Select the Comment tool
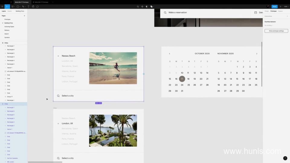The image size is (290, 163). (37, 6)
